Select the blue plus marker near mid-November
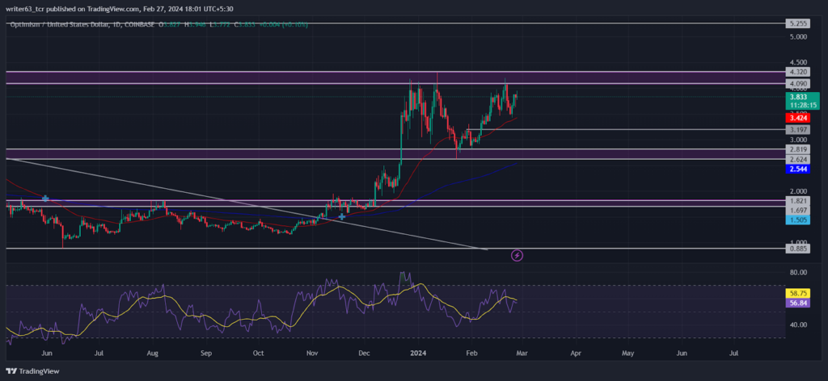The height and width of the screenshot is (381, 828). 342,216
